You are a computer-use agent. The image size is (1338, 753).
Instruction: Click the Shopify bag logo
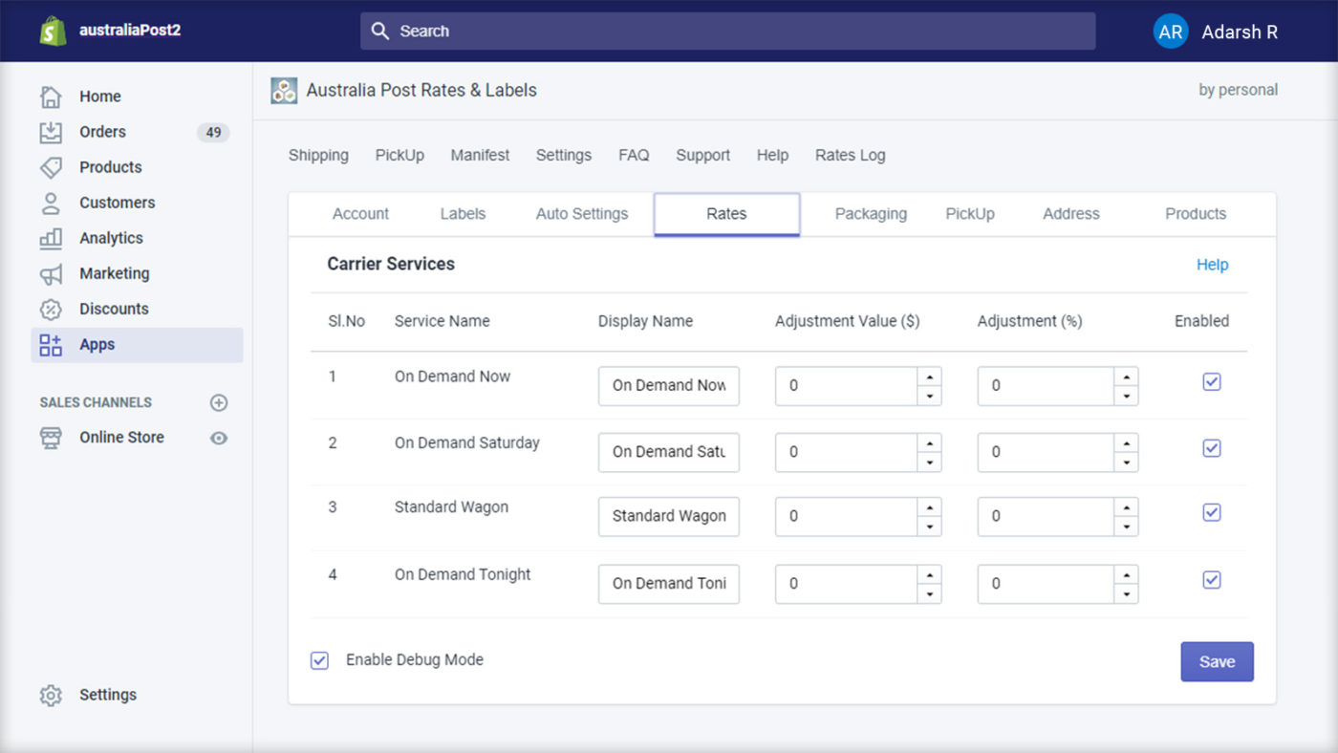pos(53,31)
